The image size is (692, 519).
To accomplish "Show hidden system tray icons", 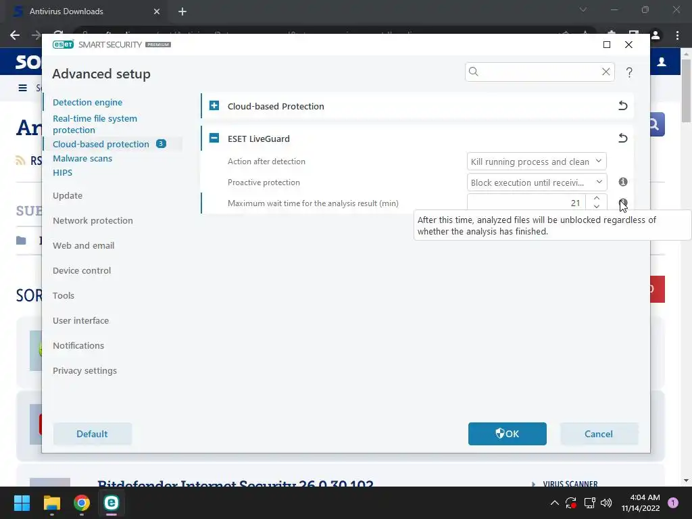I will coord(555,503).
